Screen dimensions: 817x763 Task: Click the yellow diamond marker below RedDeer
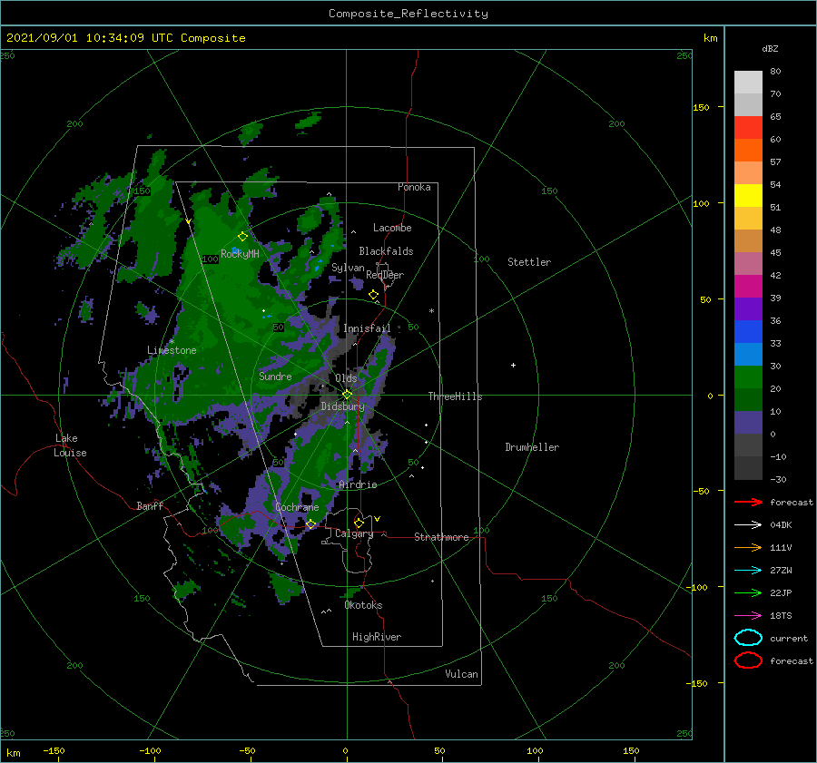click(373, 295)
